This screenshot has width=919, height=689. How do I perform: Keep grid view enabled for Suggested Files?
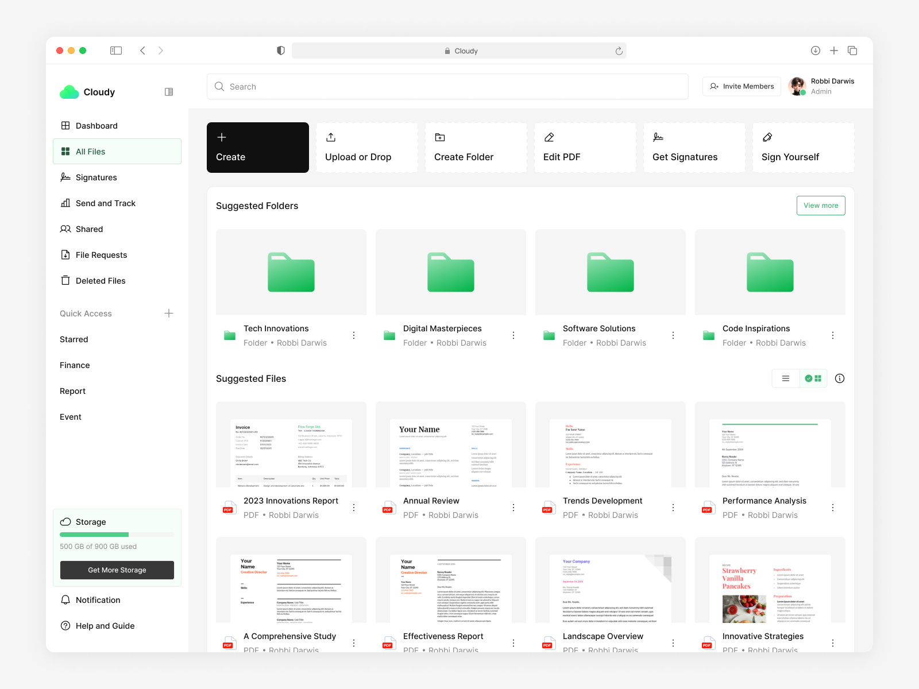[813, 378]
